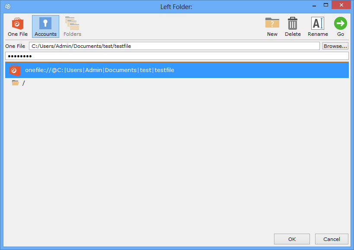354x250 pixels.
Task: Minimize the Left Folder window
Action: [311, 5]
